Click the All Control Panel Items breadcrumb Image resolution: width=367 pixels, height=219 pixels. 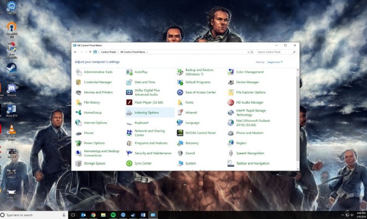pos(133,52)
